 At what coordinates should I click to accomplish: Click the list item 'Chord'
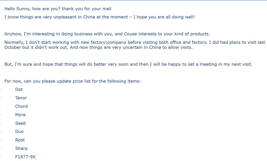click(21, 106)
